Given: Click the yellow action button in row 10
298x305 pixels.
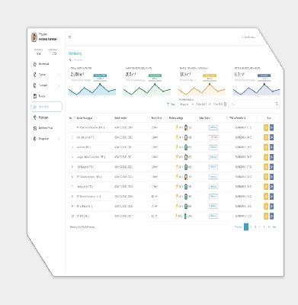Looking at the screenshot, I should (x=266, y=216).
